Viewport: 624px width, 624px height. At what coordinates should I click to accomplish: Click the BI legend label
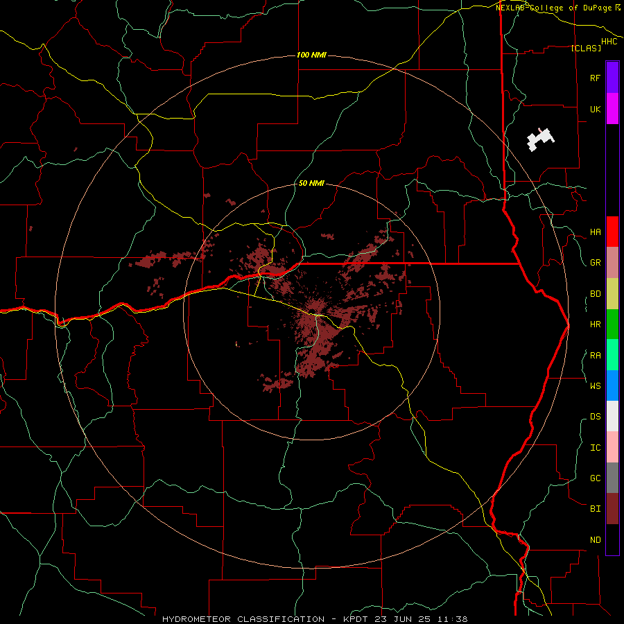[595, 509]
